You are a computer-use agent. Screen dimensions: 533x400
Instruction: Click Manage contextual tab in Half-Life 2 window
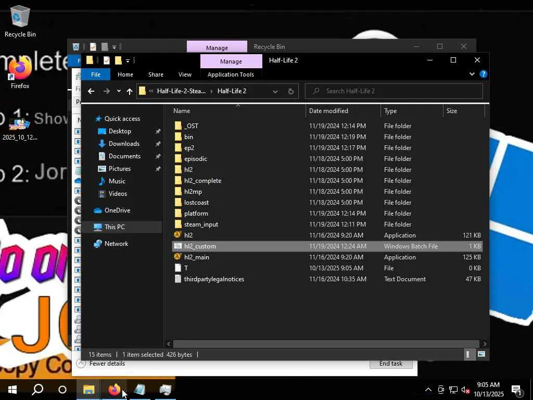click(231, 61)
